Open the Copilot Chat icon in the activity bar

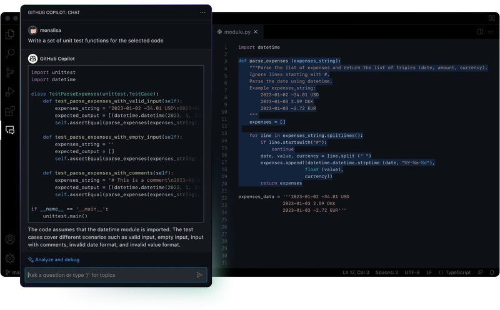[x=10, y=130]
